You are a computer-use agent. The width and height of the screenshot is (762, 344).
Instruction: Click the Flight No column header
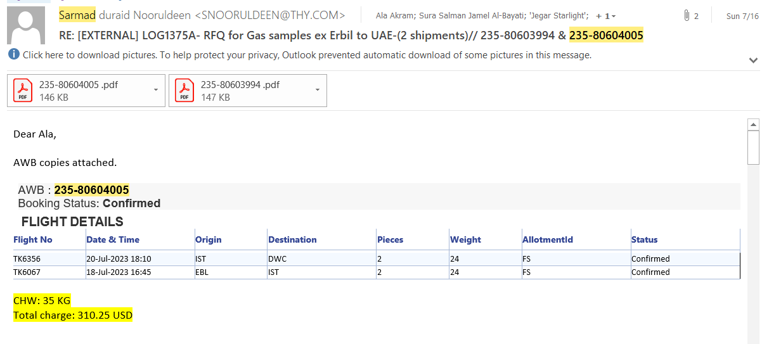coord(33,239)
